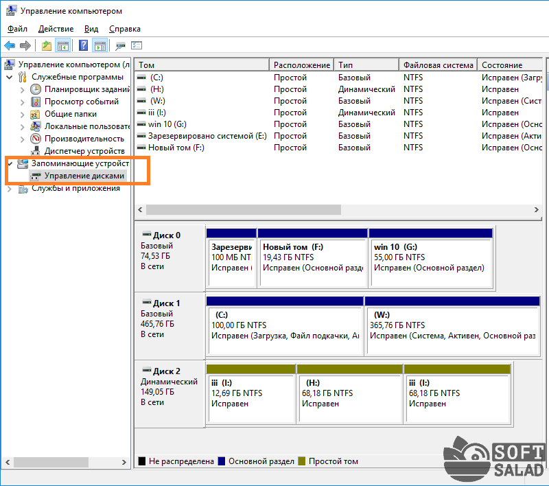This screenshot has width=549, height=486.
Task: Click the blue Основной раздел legend swatch
Action: point(221,461)
